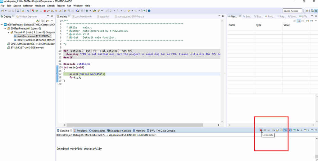
Task: Open the dropdown arrow beside the New icon
Action: point(6,11)
